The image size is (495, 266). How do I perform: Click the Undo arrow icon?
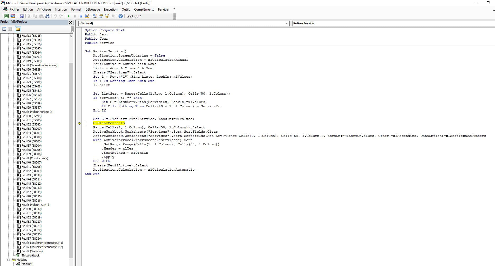(55, 16)
